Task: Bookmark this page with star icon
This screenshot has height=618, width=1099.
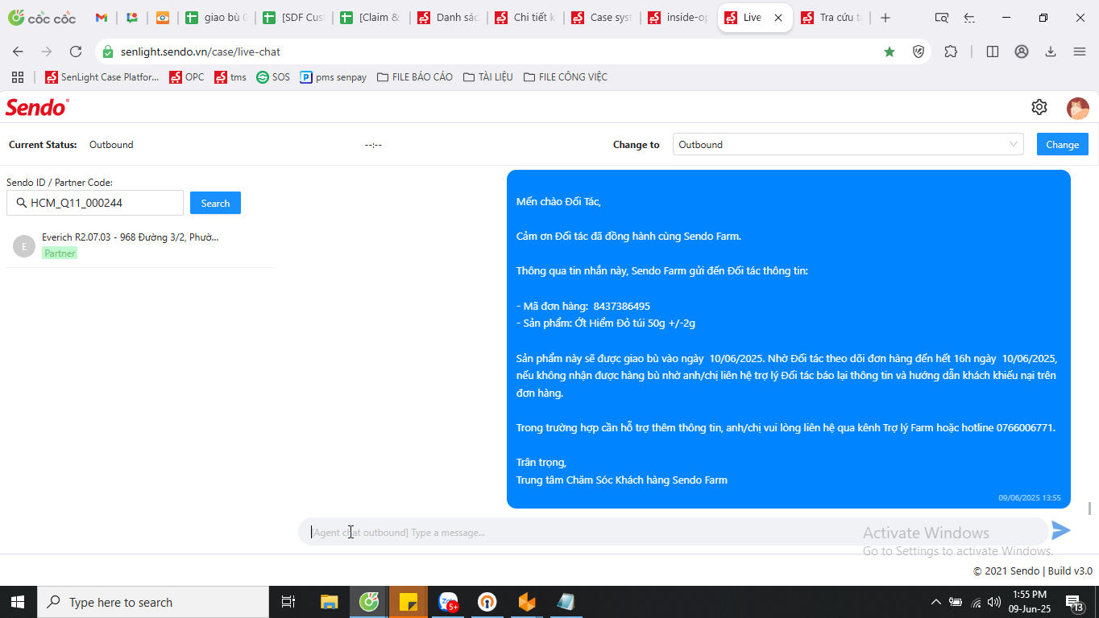Action: click(890, 51)
